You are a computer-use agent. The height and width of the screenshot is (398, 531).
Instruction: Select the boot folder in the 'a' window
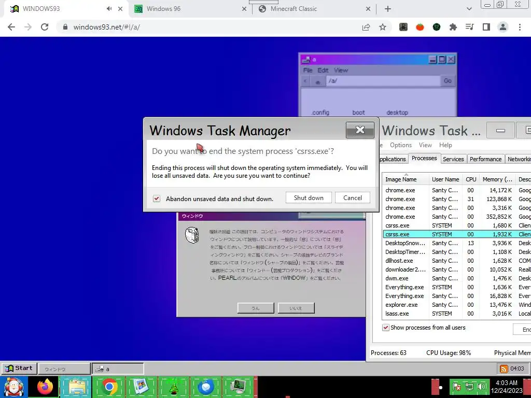click(x=358, y=112)
